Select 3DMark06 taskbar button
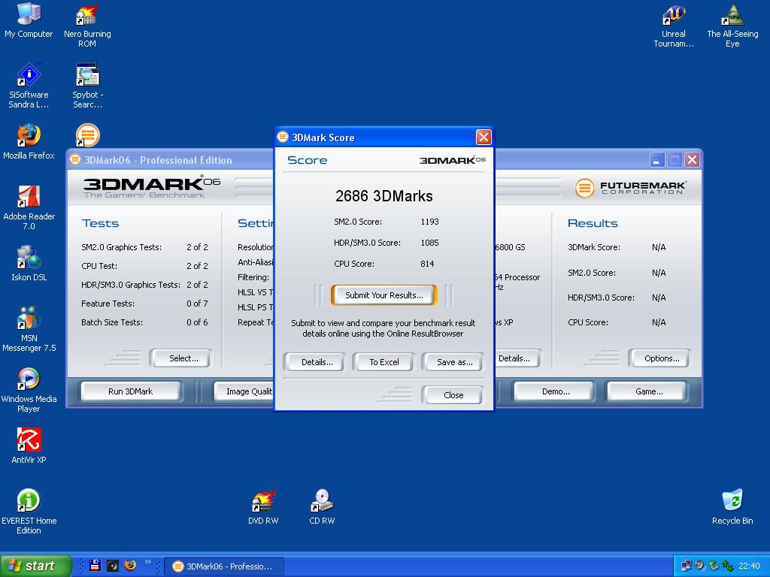Screen dimensions: 770x577 pos(223,566)
